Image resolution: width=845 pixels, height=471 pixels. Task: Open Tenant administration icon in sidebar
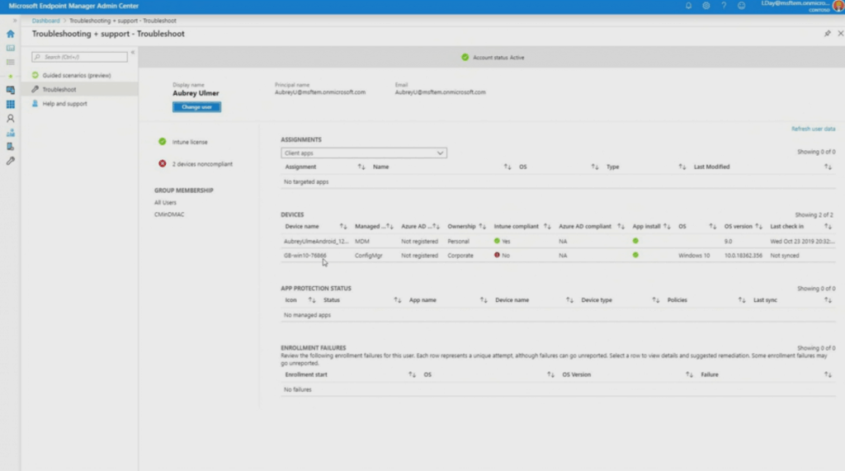[x=10, y=147]
